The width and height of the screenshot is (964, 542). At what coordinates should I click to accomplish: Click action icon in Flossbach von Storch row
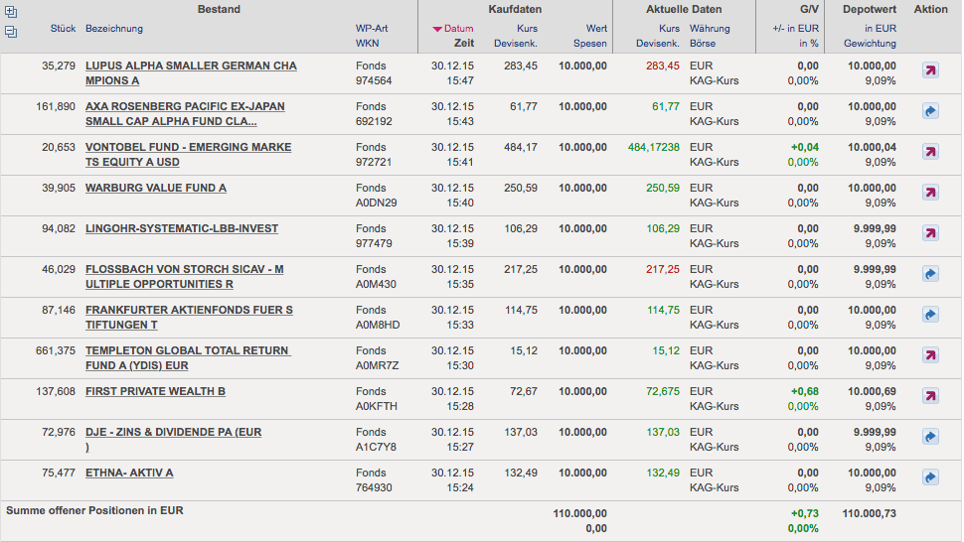coord(930,274)
